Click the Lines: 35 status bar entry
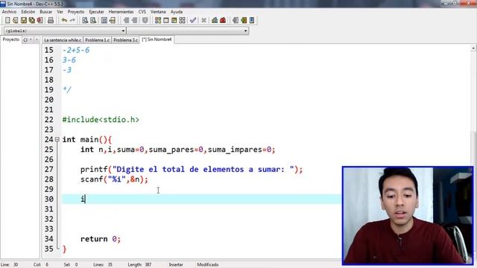The width and height of the screenshot is (477, 268). pos(103,265)
